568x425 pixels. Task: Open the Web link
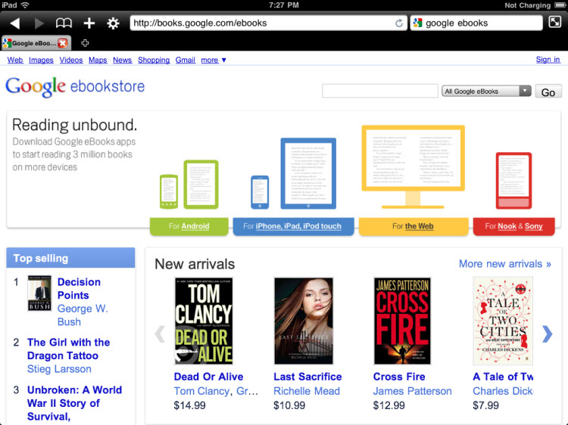point(15,60)
